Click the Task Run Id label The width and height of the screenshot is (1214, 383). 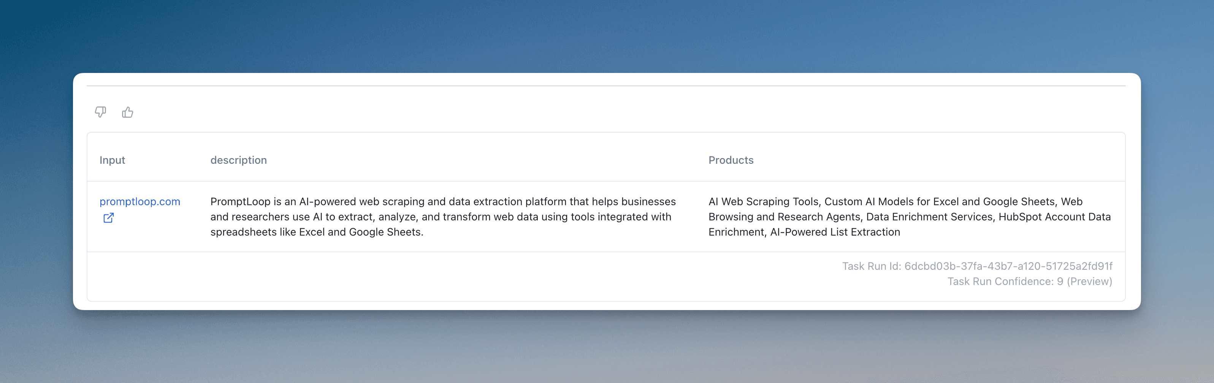click(x=871, y=266)
